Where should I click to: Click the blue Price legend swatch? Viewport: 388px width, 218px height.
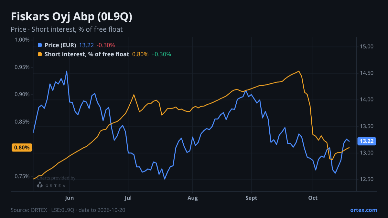tap(40, 45)
